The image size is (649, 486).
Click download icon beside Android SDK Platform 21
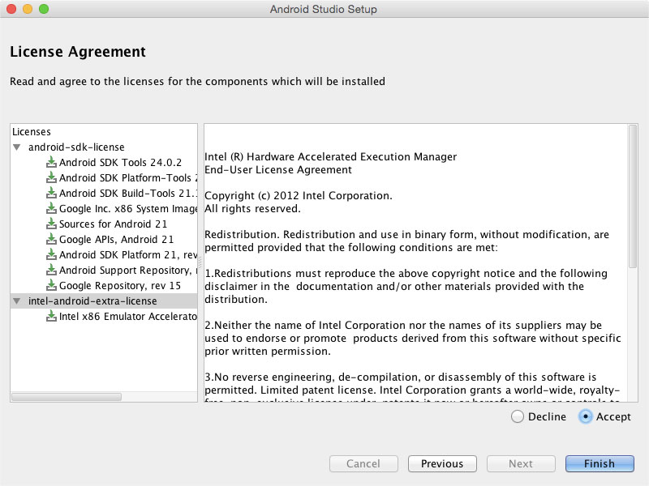click(51, 254)
